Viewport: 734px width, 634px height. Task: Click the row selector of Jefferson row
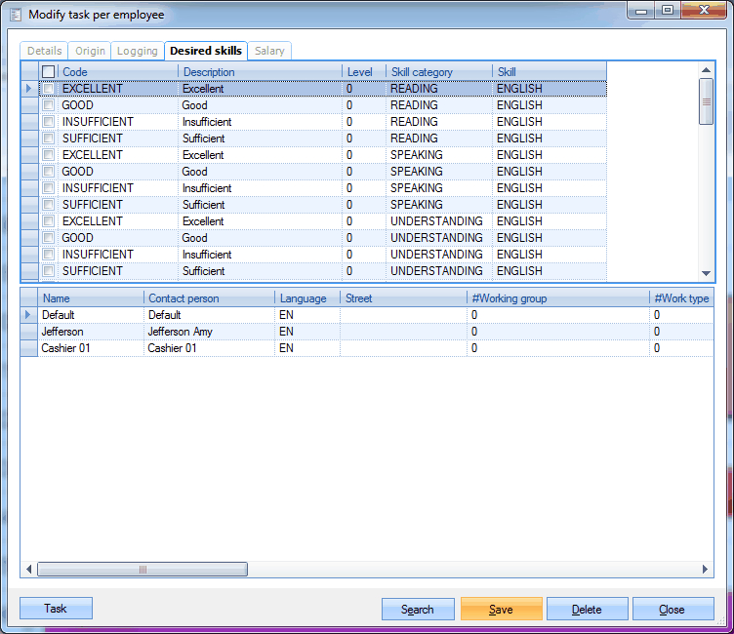coord(29,332)
